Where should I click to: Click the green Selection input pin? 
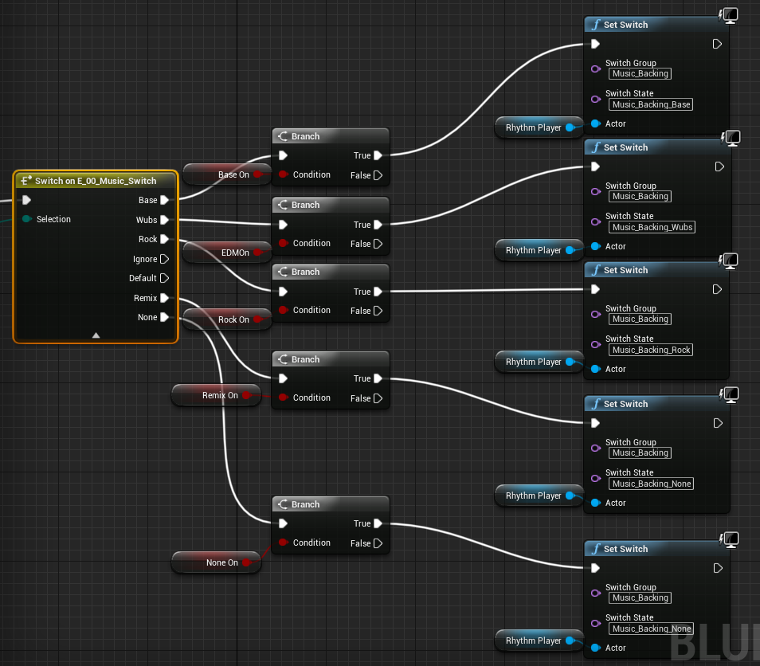27,219
